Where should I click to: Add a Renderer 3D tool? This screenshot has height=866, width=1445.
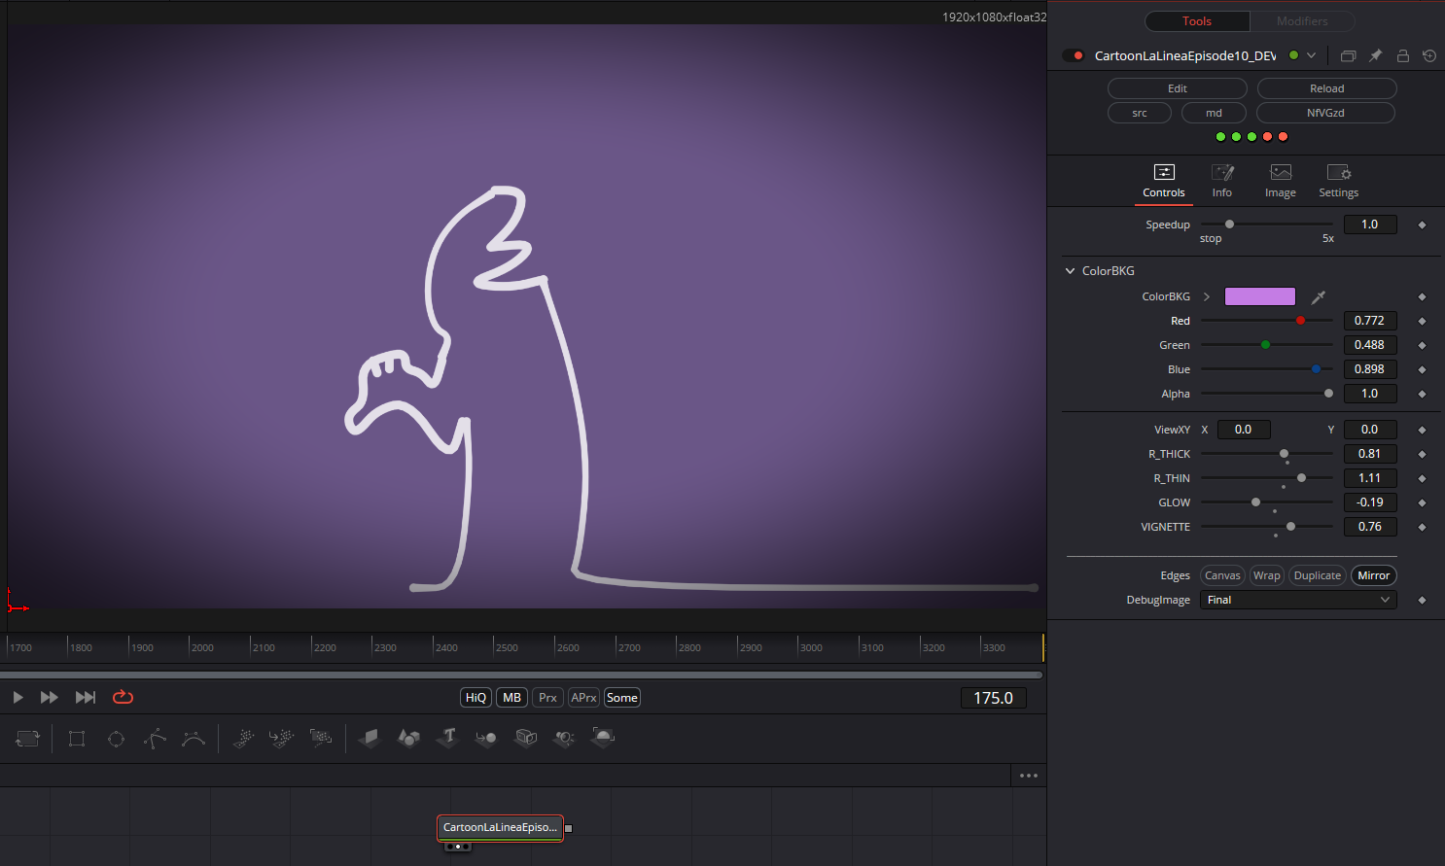(x=603, y=739)
